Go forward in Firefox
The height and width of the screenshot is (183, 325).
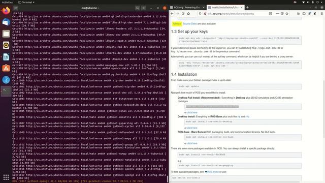click(177, 14)
